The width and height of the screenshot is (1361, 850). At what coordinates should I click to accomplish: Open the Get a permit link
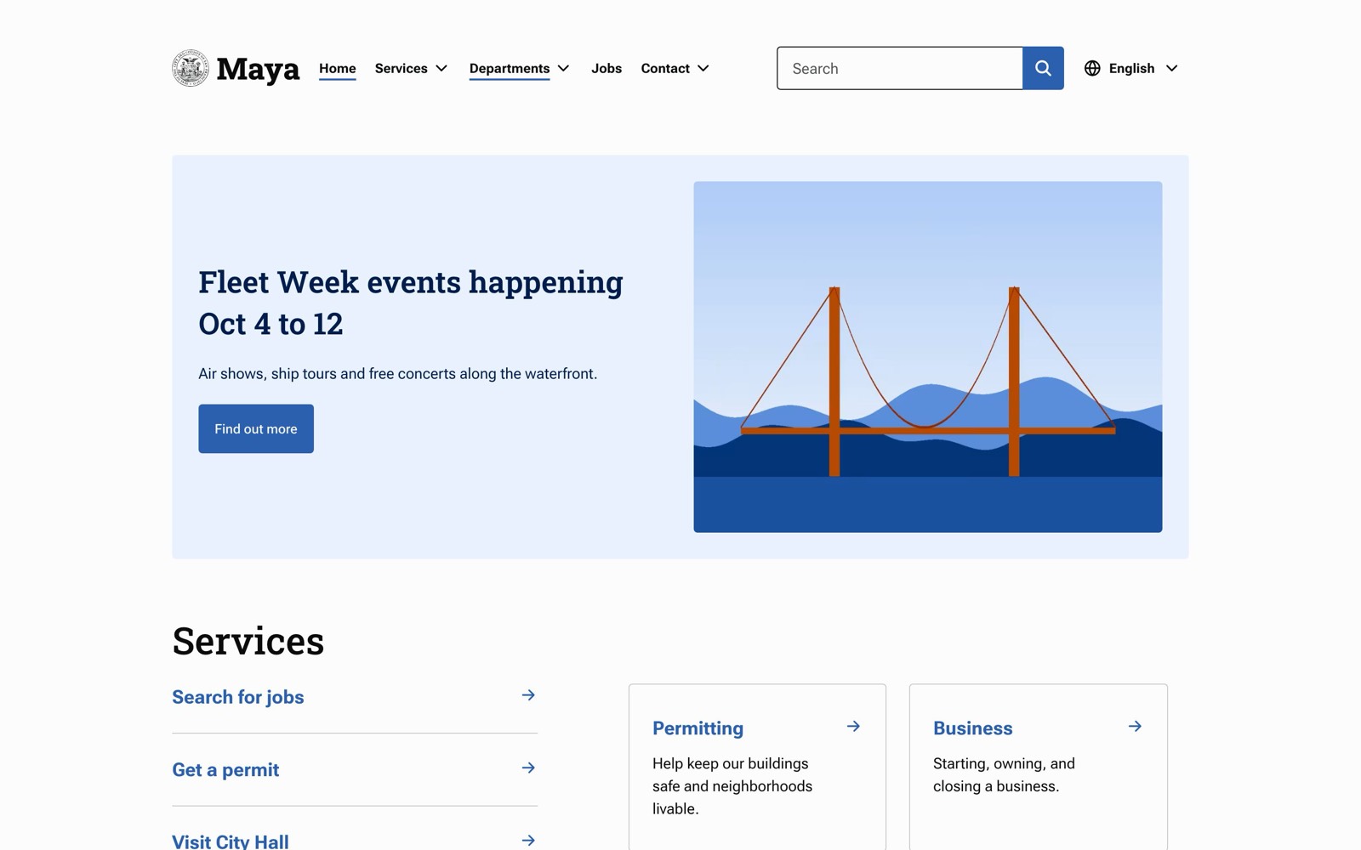[x=225, y=770]
